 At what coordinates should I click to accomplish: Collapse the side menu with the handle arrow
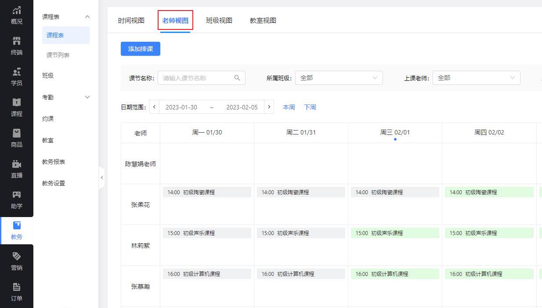coord(102,178)
